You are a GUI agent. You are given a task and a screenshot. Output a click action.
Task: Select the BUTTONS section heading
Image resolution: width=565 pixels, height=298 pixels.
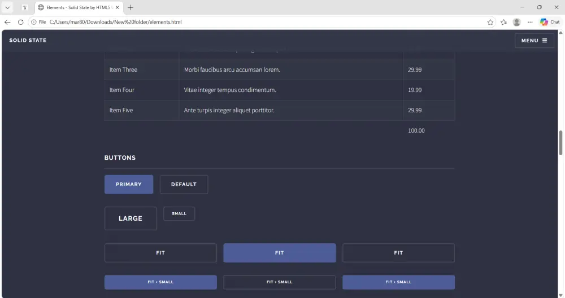(x=120, y=157)
